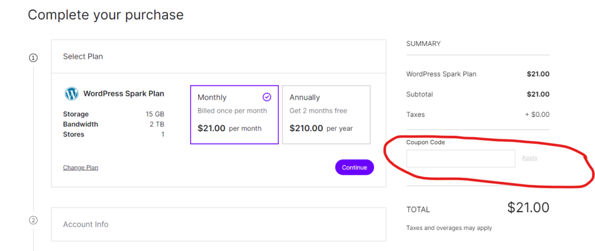
Task: Open the Change Plan link
Action: point(80,167)
